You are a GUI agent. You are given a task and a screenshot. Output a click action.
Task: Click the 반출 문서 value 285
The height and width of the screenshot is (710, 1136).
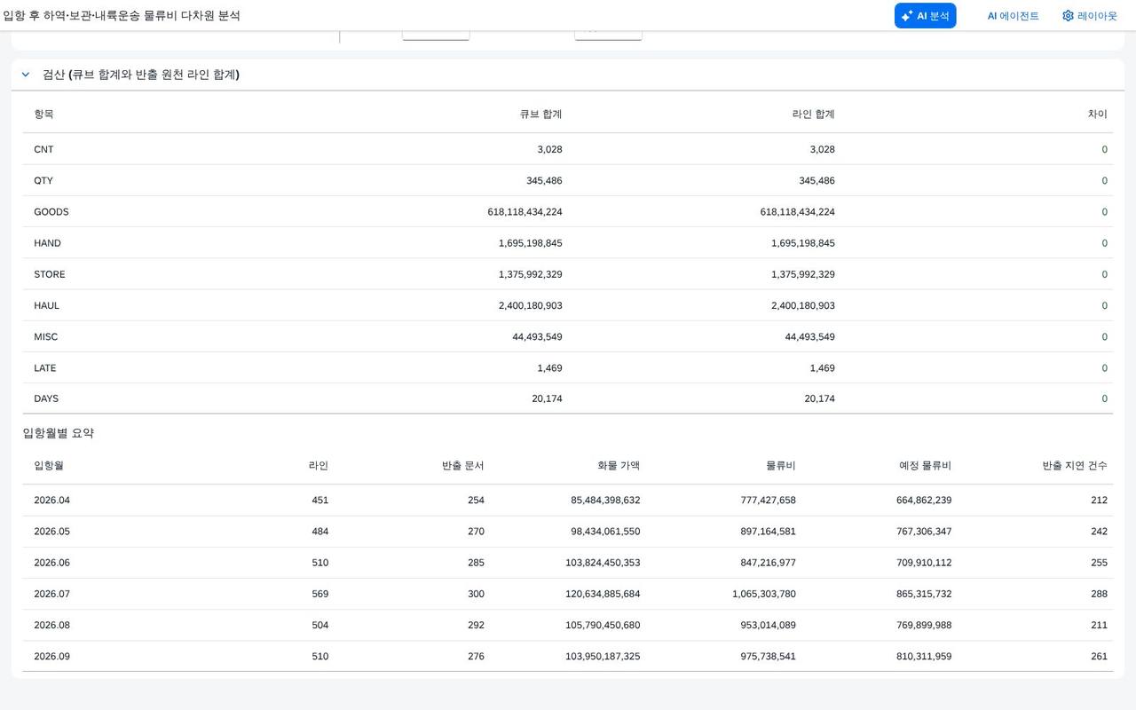pos(476,563)
